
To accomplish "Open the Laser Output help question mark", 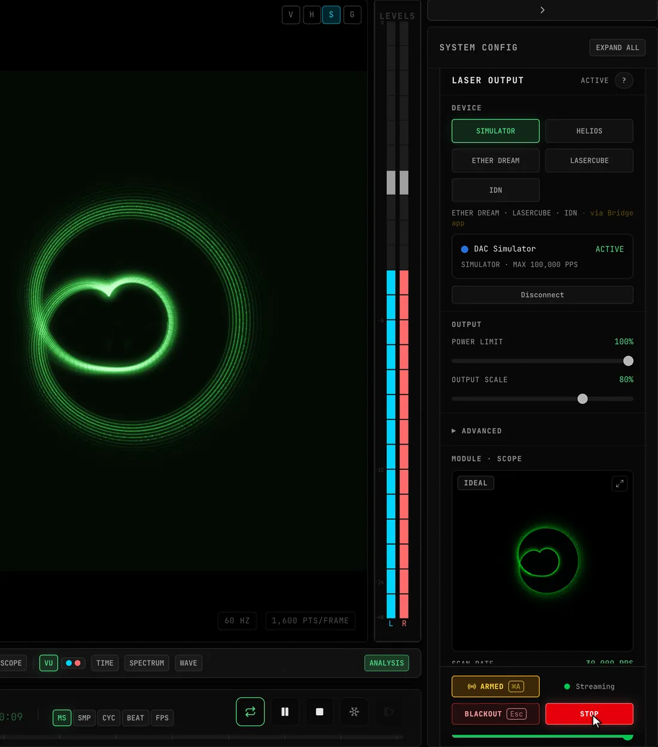I will (624, 80).
